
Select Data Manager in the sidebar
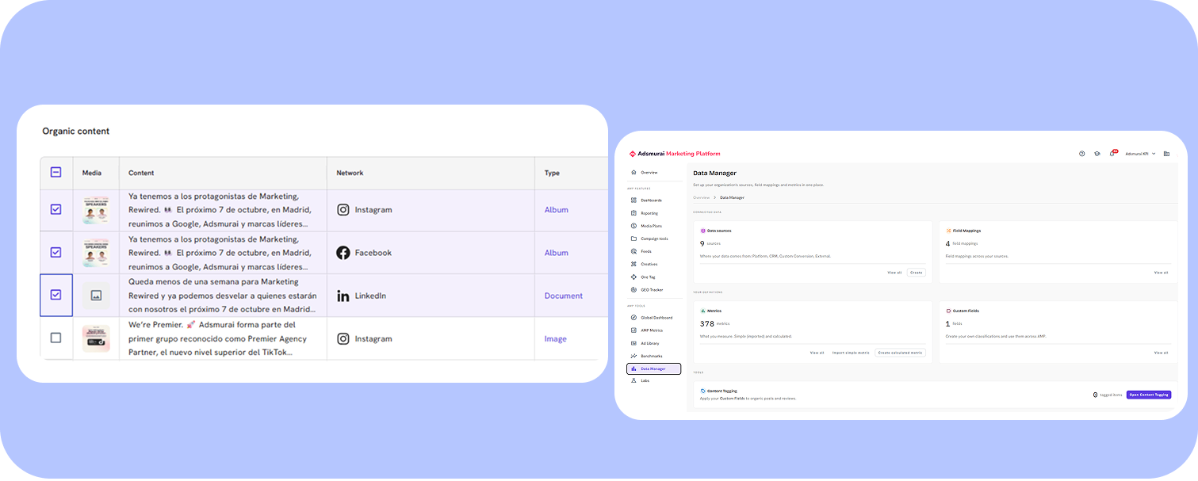click(x=653, y=368)
